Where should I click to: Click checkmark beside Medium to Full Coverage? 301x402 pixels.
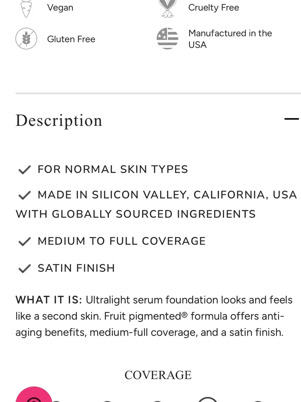click(25, 241)
